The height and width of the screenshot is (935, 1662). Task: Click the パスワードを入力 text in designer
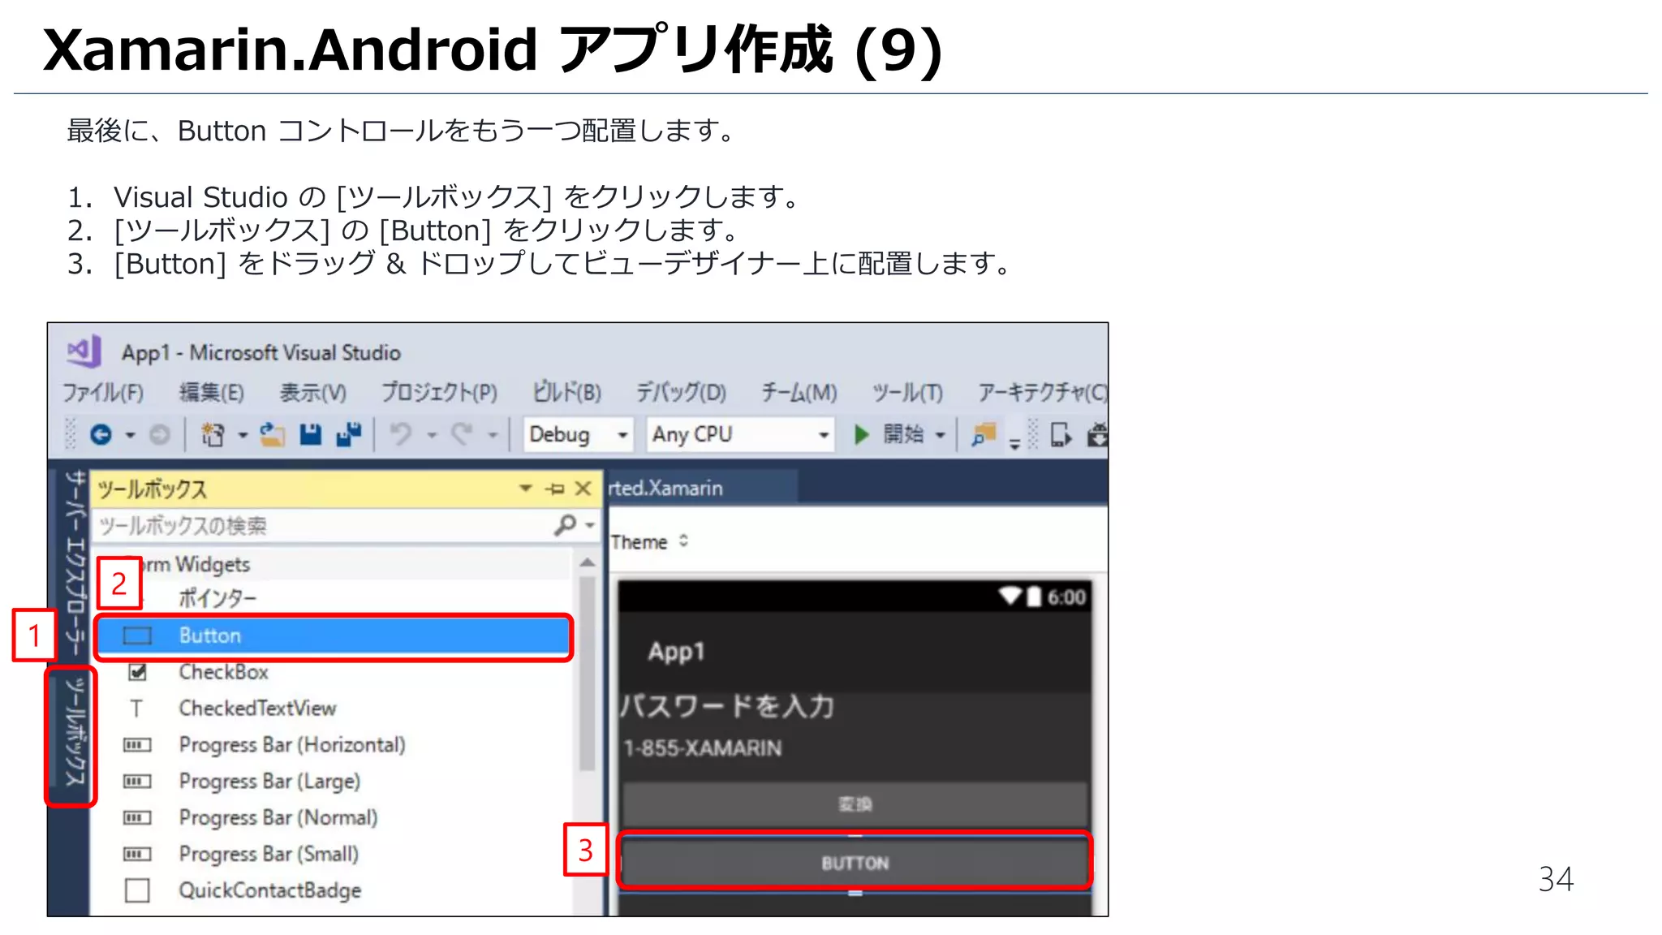coord(728,706)
